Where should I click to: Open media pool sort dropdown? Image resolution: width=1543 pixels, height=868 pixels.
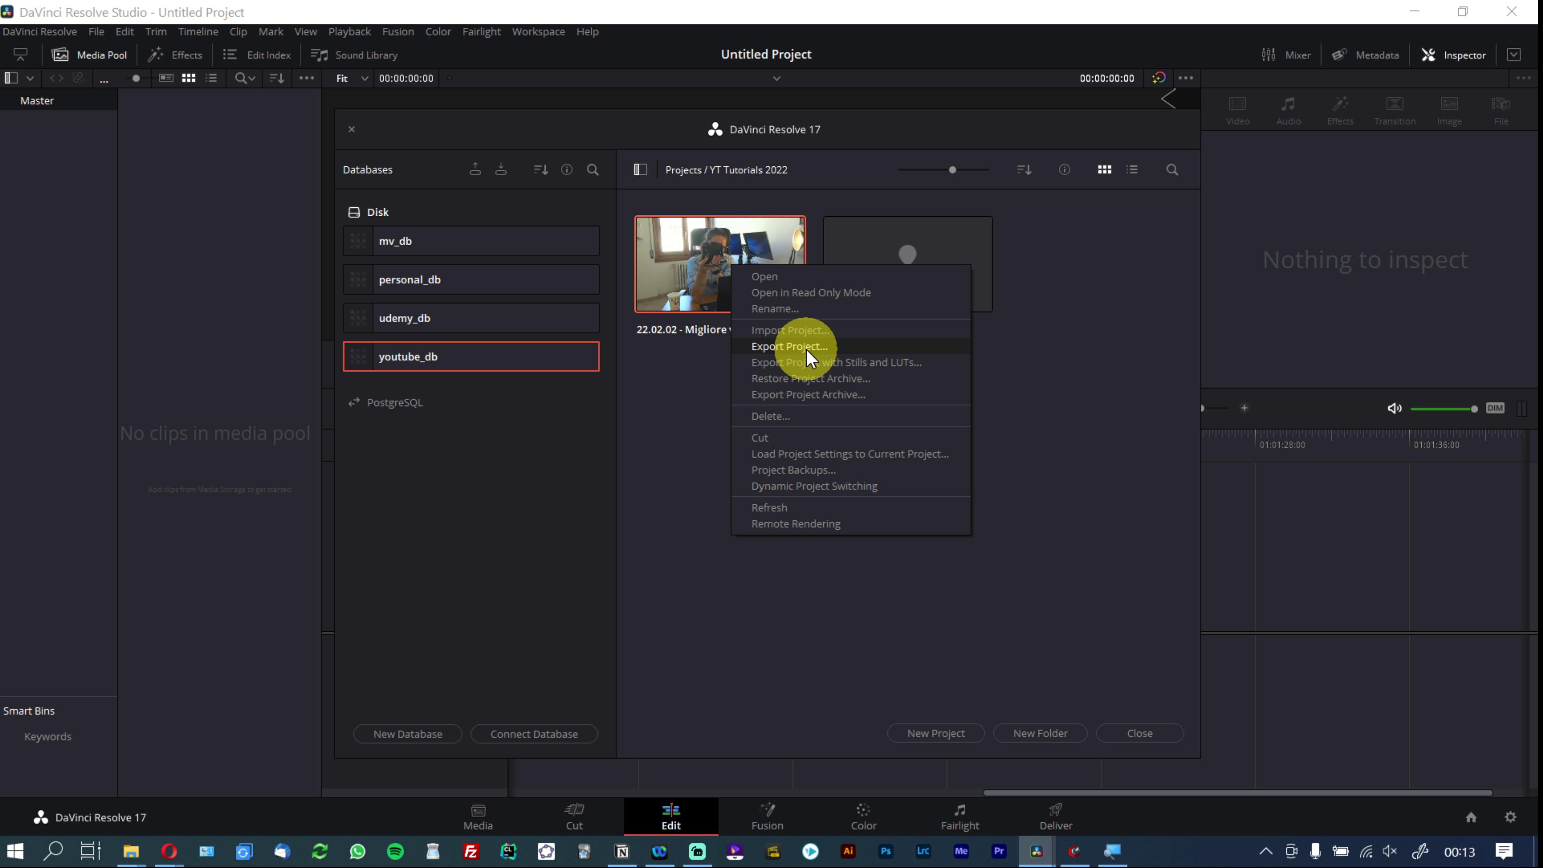click(x=277, y=78)
